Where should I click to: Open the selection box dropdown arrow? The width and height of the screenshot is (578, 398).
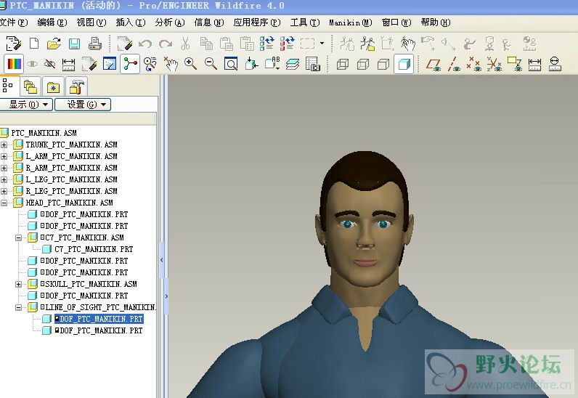click(322, 44)
